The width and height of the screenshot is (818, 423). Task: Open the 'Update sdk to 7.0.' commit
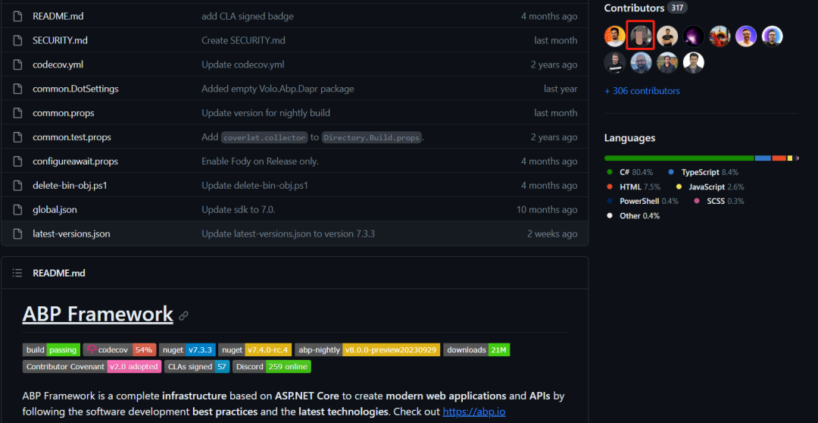(x=239, y=209)
